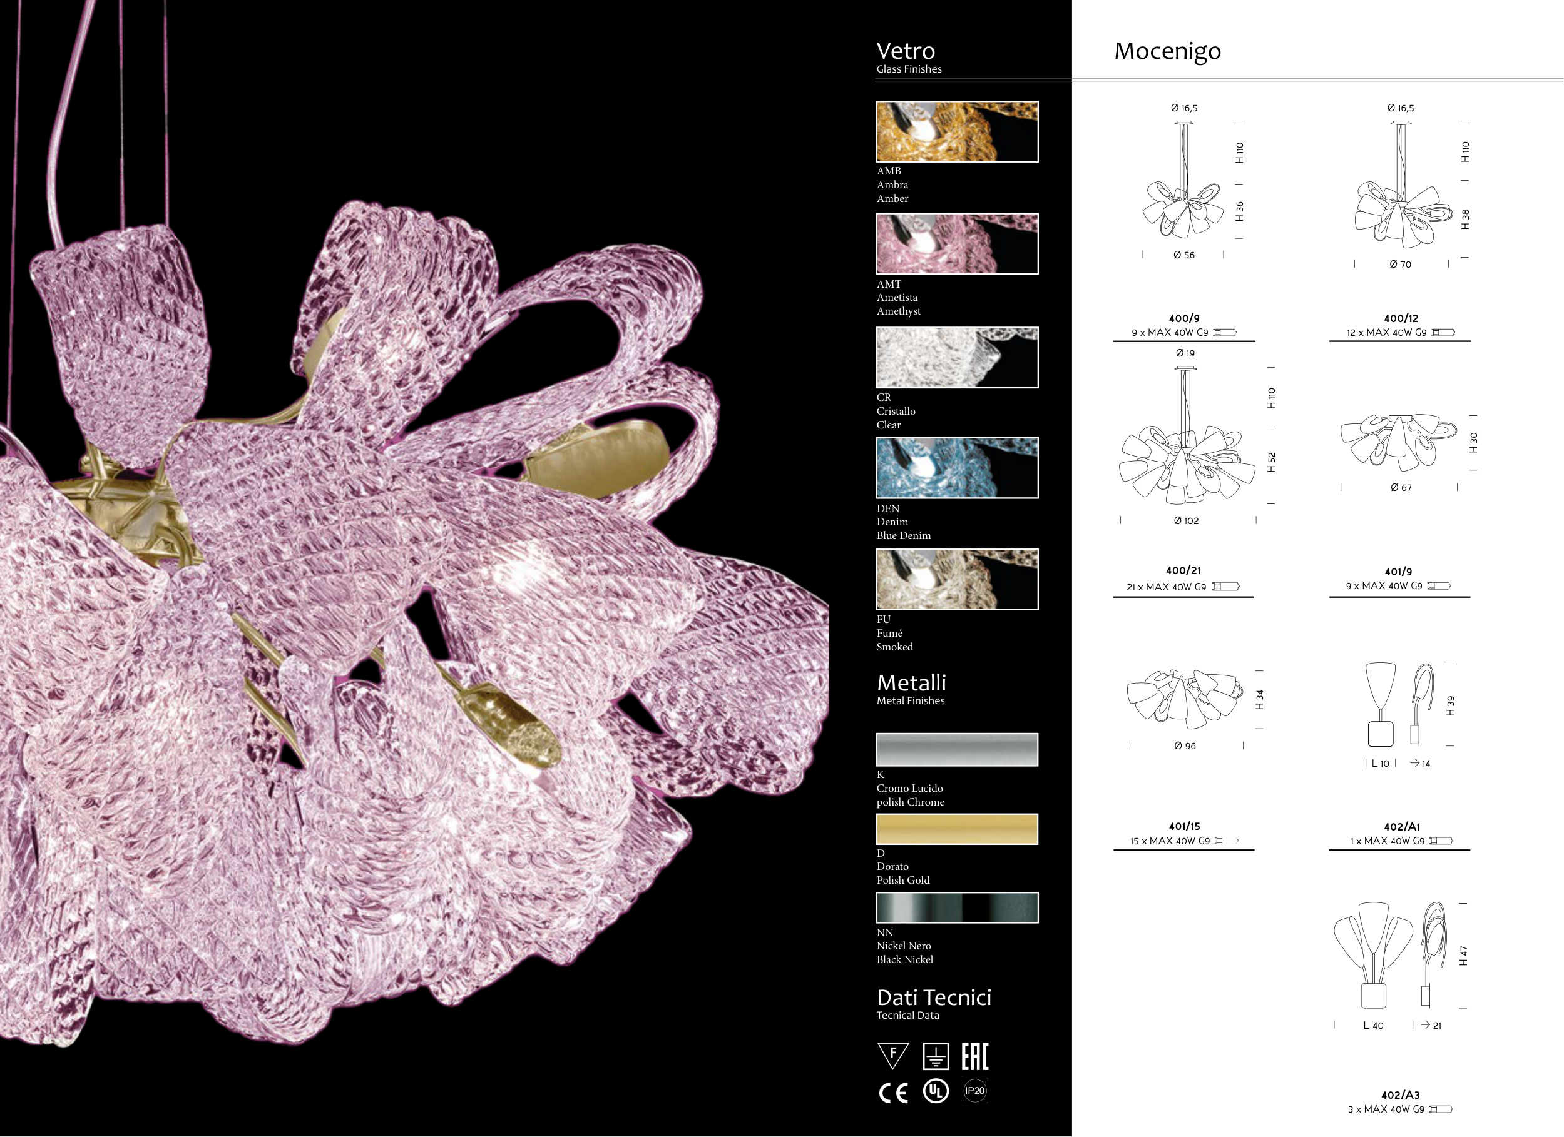Select the Blue Denim glass thumbnail
1564x1137 pixels.
coord(956,468)
